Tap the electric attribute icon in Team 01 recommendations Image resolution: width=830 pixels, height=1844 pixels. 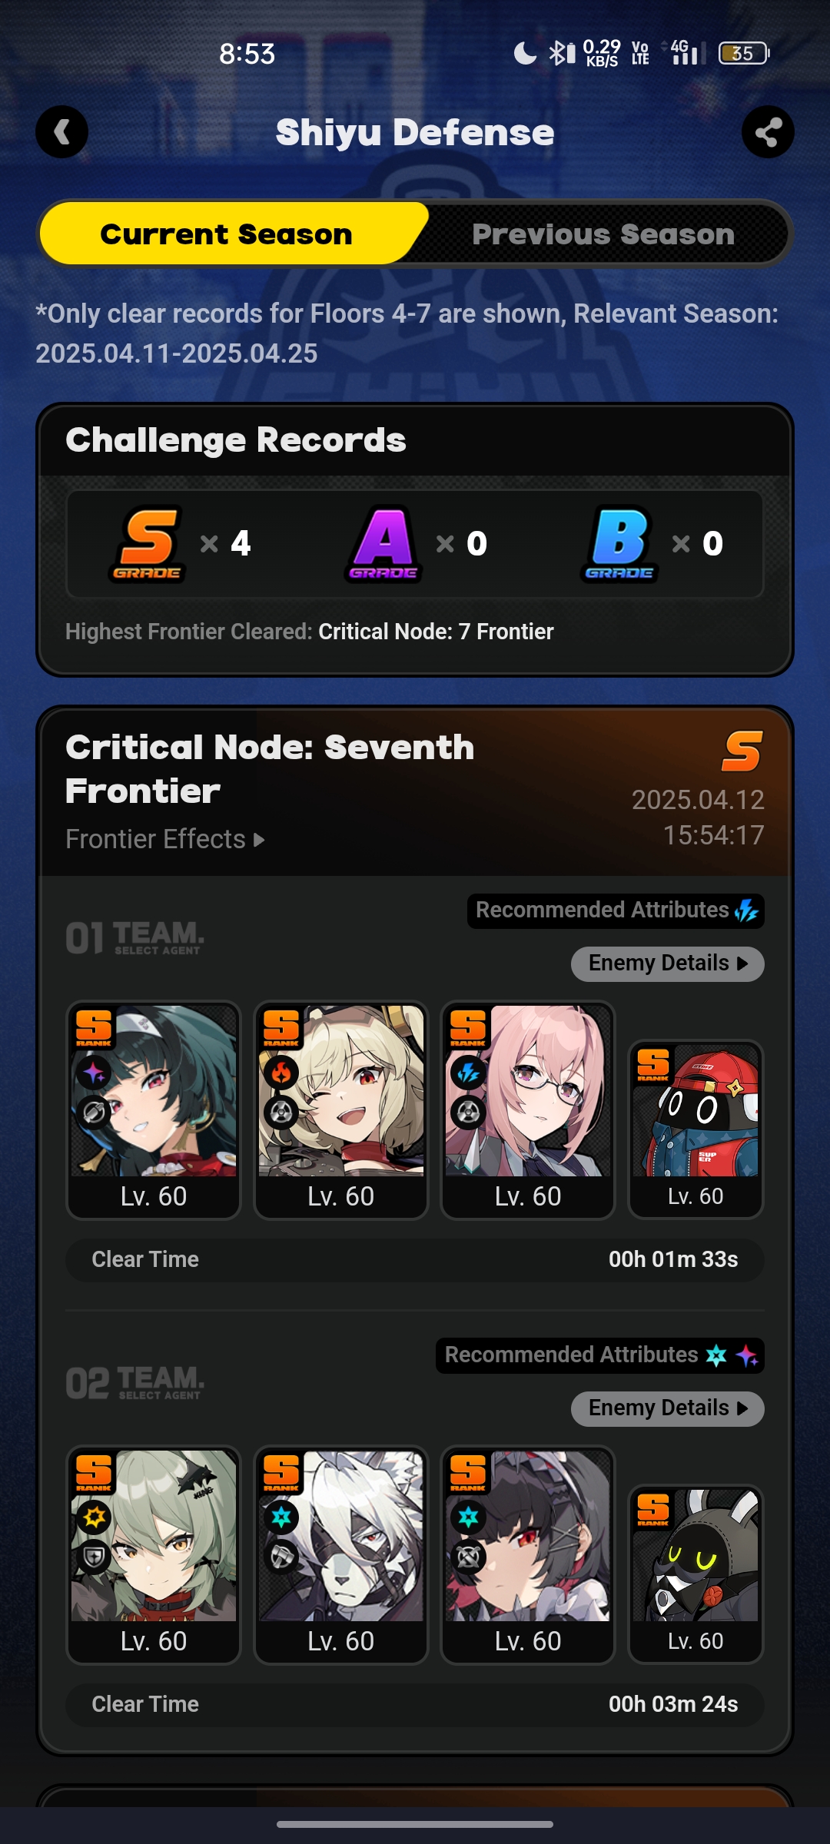(x=746, y=911)
